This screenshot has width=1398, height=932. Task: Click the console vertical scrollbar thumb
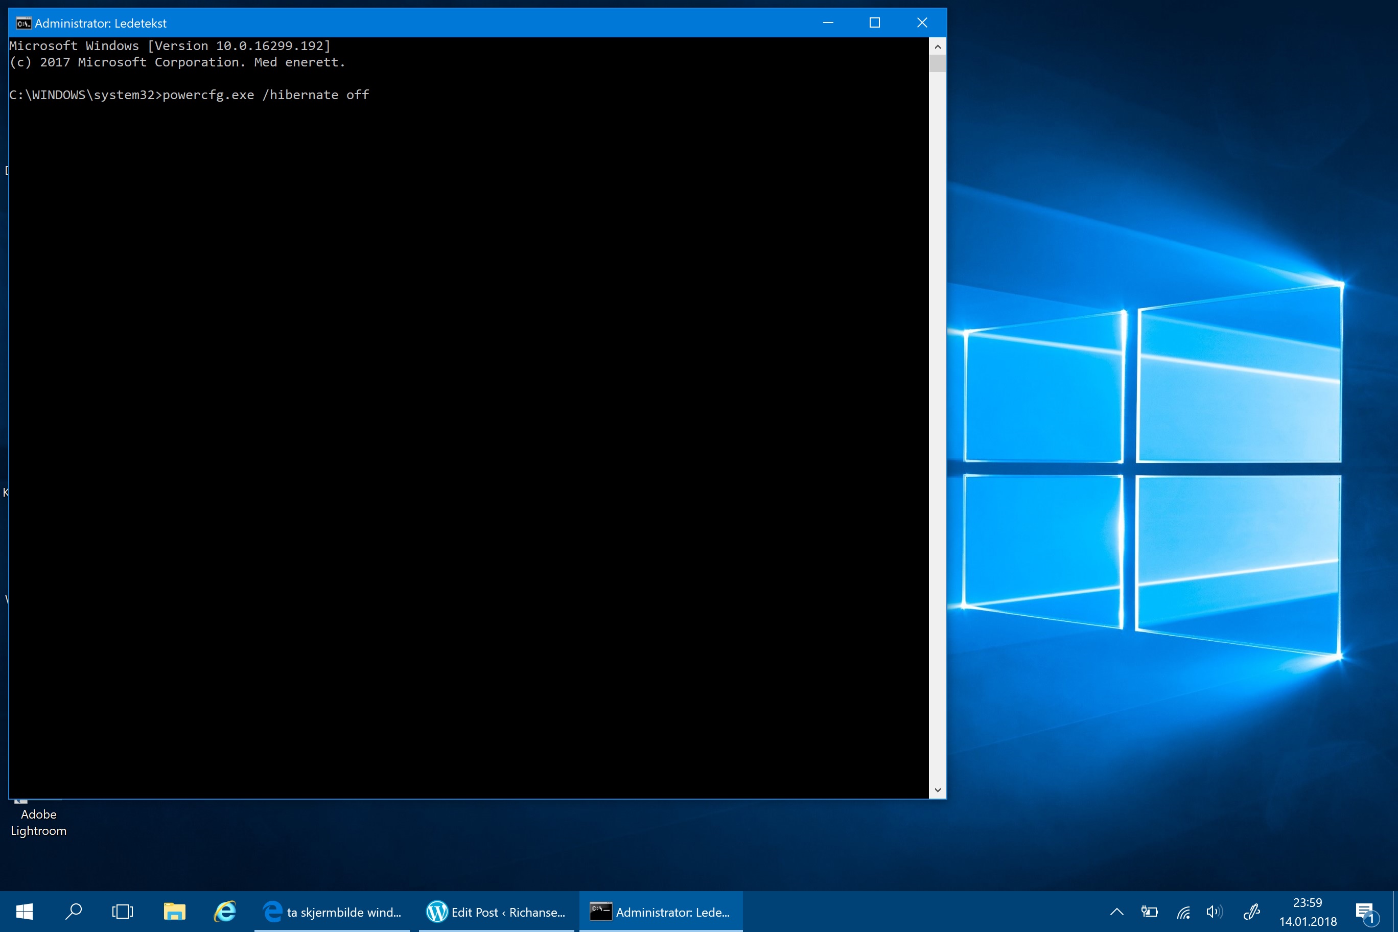pyautogui.click(x=937, y=63)
